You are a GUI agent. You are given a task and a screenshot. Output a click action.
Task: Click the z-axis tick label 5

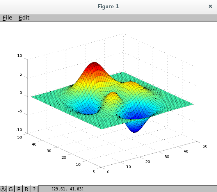(21, 75)
